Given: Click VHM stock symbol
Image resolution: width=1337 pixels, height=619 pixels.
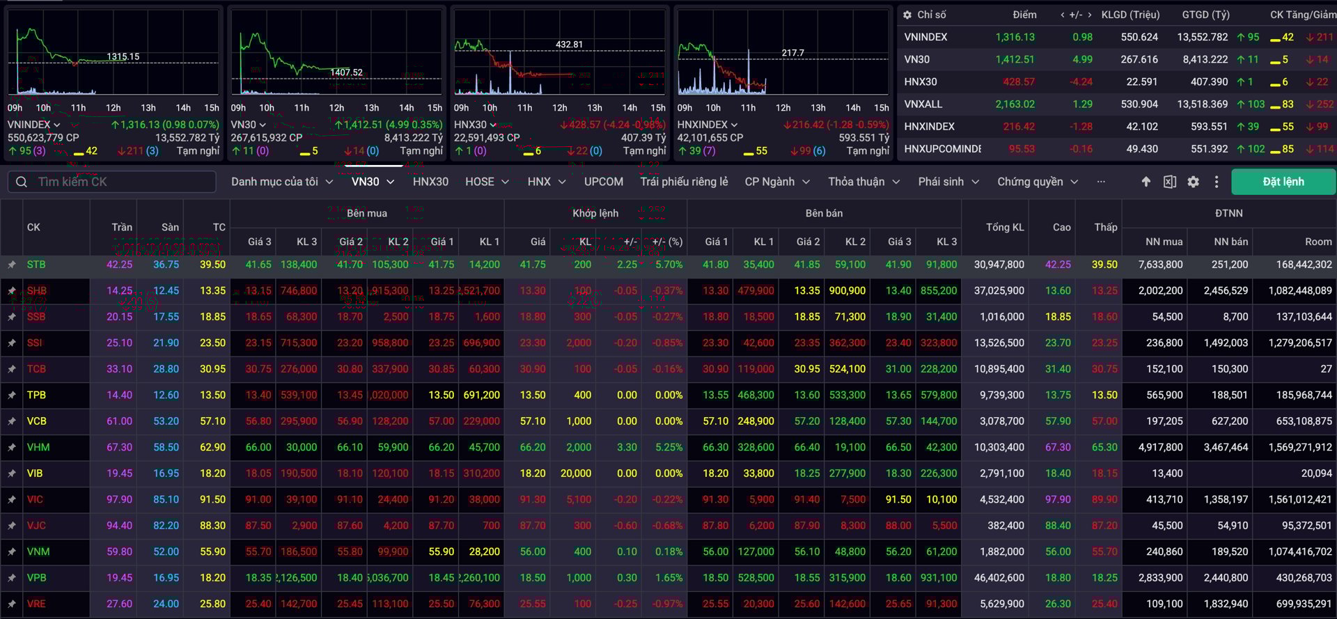Looking at the screenshot, I should (38, 447).
